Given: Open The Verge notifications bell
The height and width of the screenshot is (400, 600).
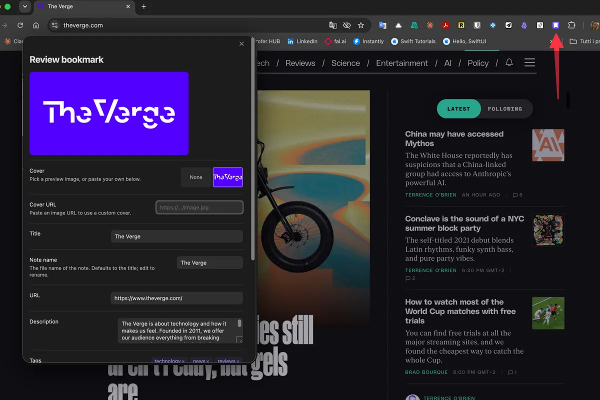Looking at the screenshot, I should pos(509,62).
